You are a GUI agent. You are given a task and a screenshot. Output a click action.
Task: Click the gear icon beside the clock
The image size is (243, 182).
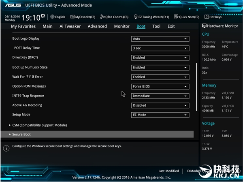[x=44, y=16]
